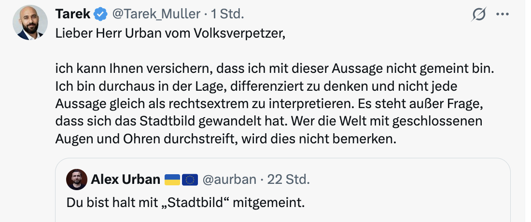Click the "22 Std." quoted timestamp
This screenshot has height=222, width=531.
click(x=288, y=180)
